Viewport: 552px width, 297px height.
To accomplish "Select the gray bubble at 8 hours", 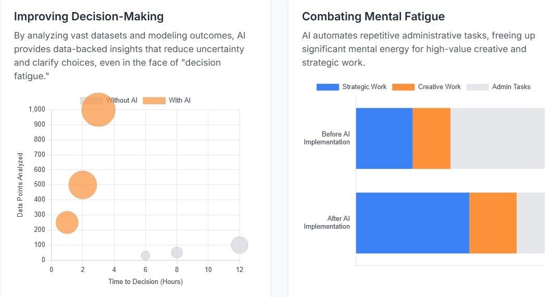I will pos(177,253).
